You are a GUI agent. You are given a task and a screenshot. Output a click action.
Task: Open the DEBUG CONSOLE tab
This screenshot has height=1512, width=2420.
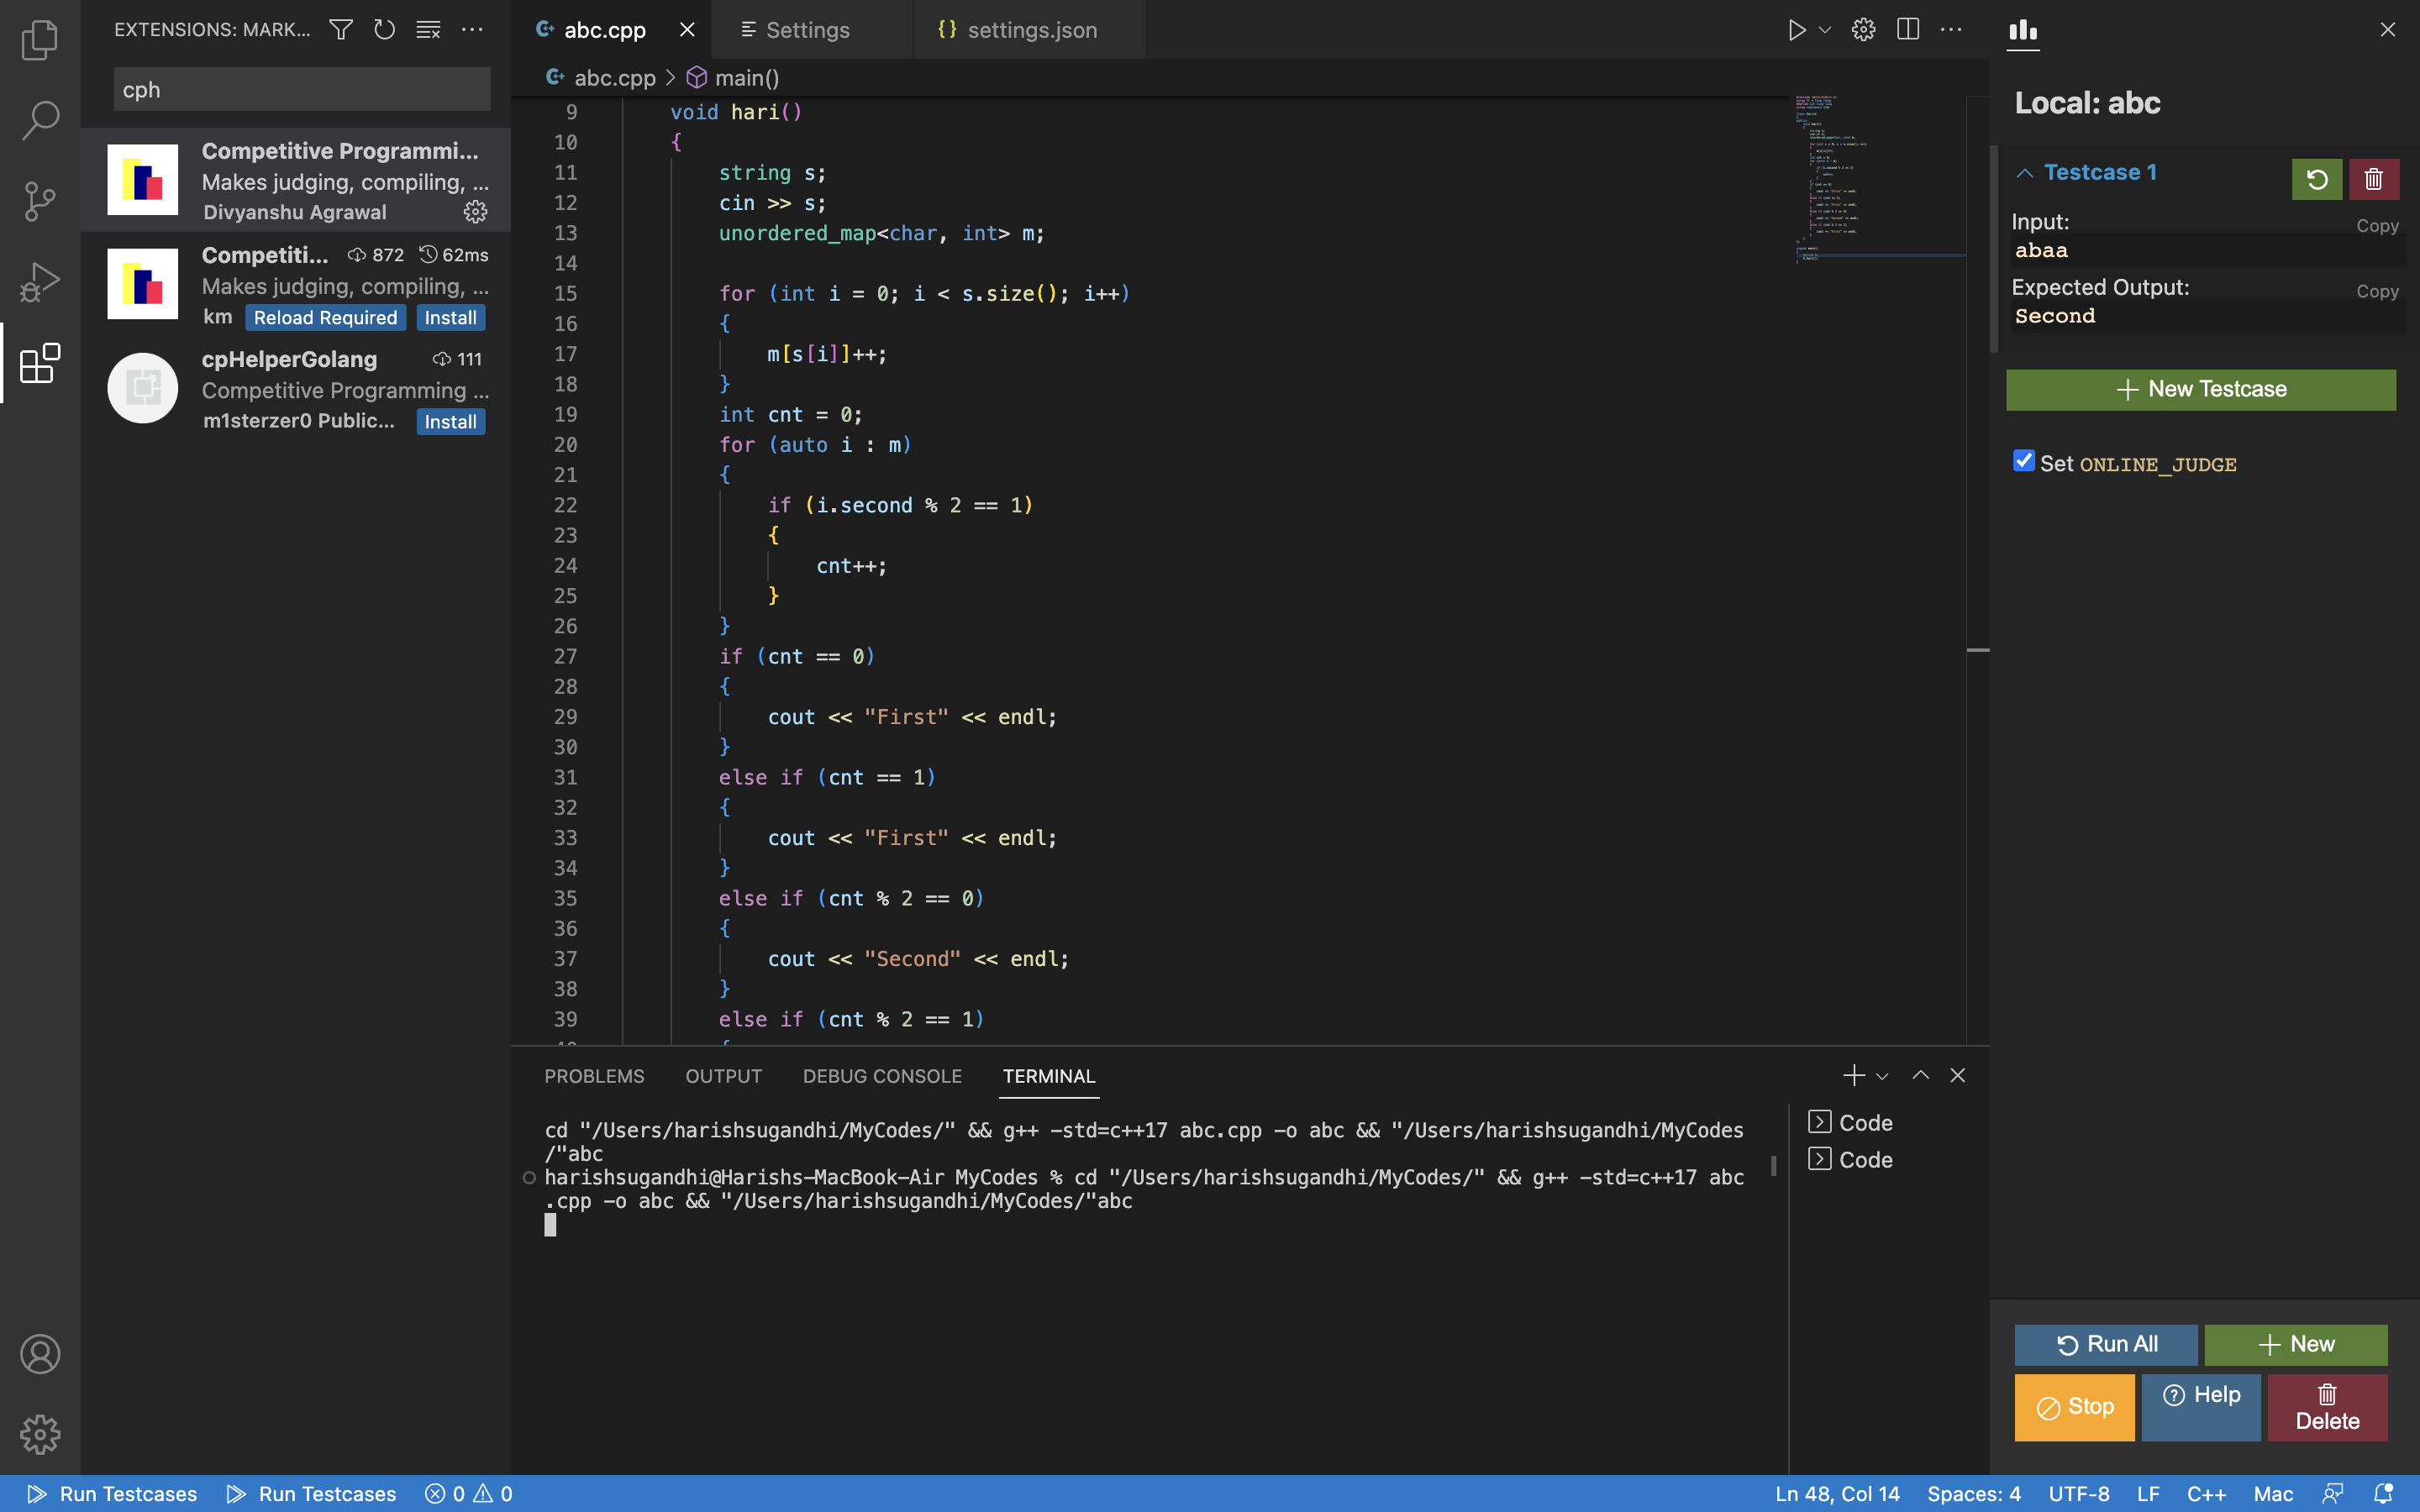pyautogui.click(x=882, y=1076)
